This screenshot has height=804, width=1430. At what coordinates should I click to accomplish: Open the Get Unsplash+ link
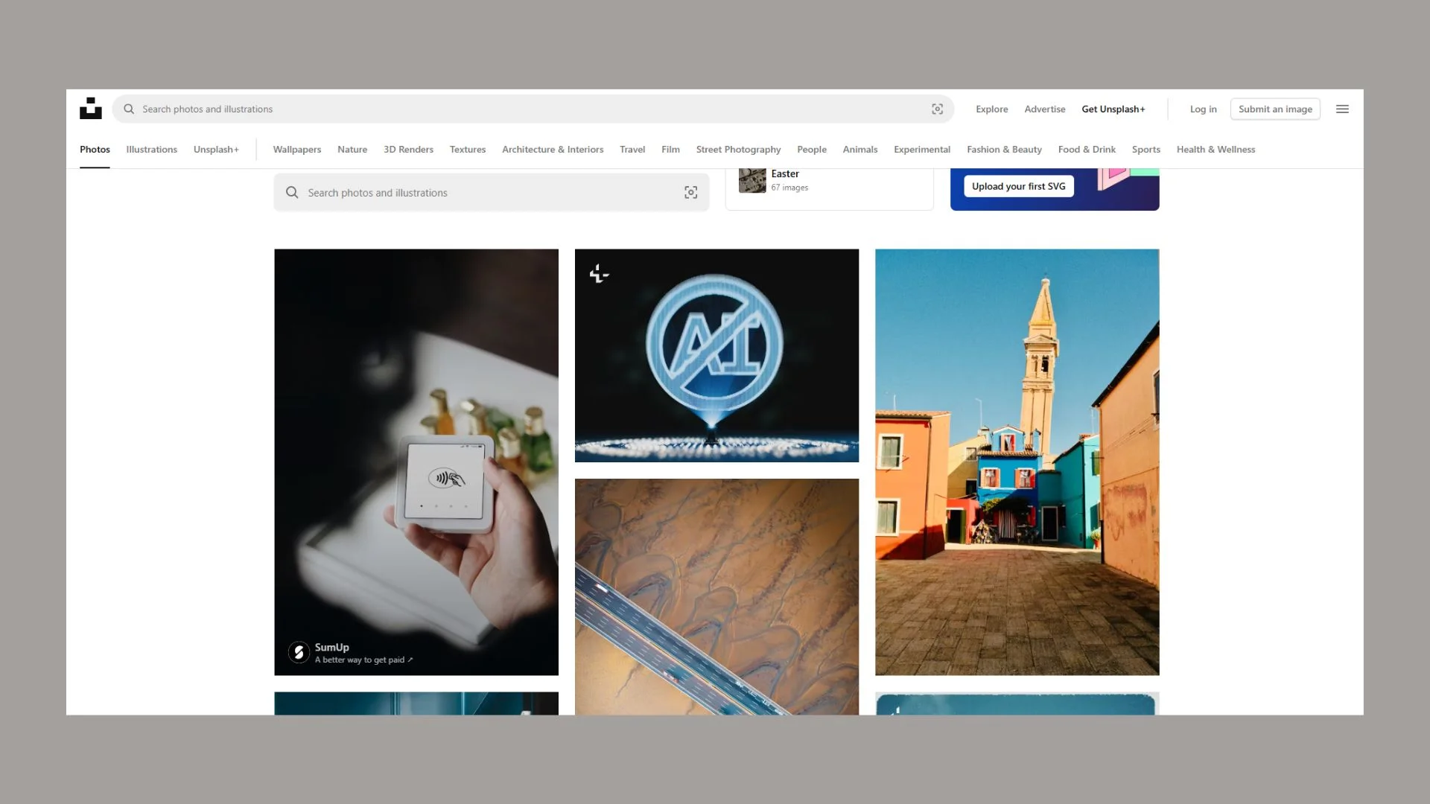tap(1113, 109)
